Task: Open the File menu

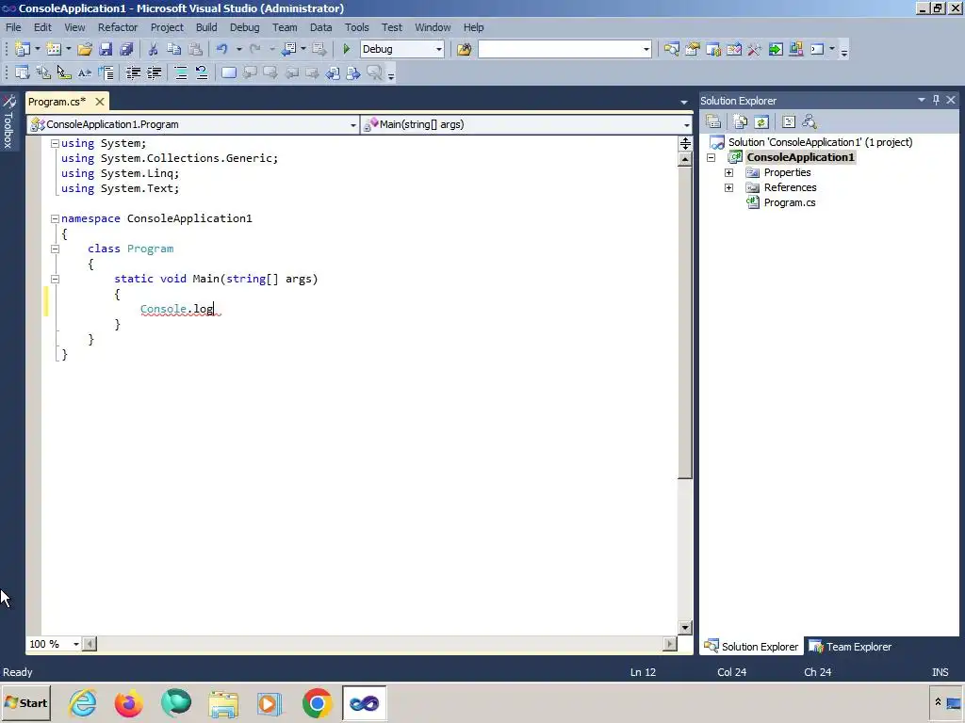Action: click(x=13, y=27)
